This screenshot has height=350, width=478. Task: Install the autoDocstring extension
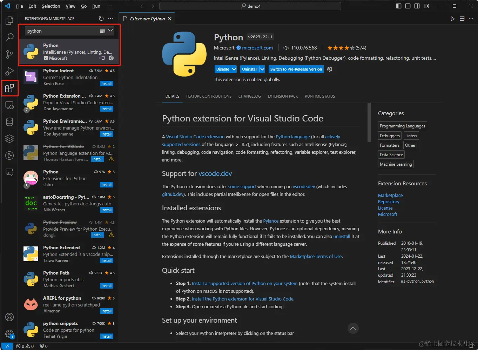click(x=107, y=210)
